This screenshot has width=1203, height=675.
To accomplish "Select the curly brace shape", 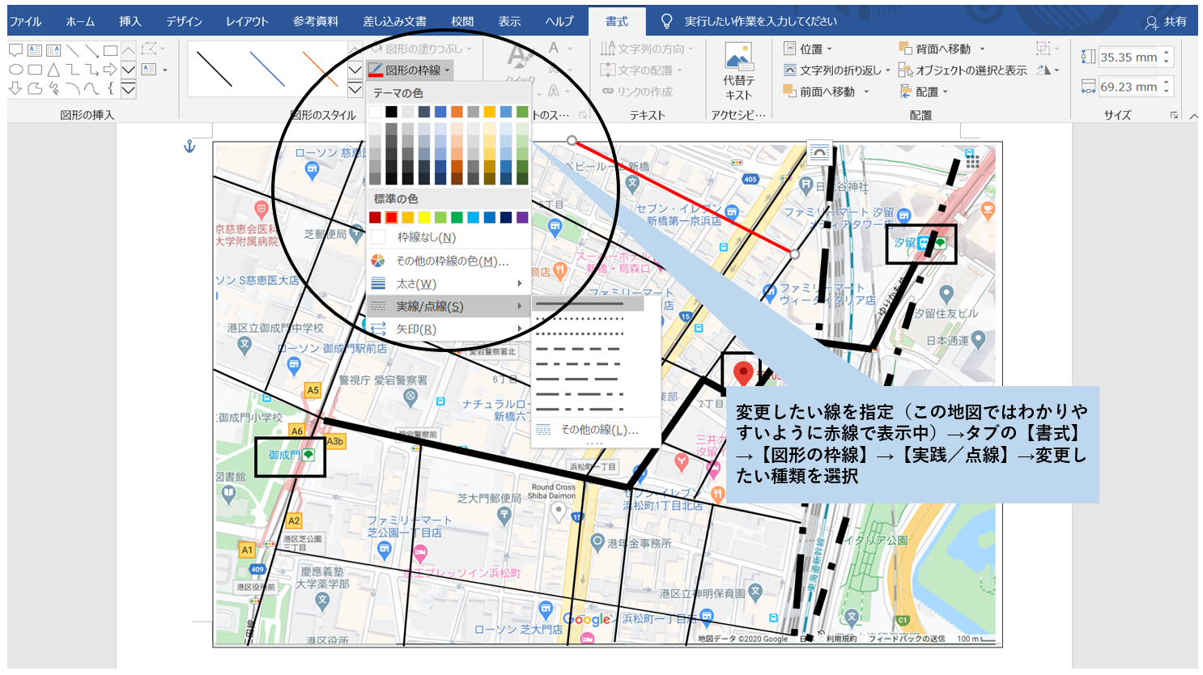I will click(x=110, y=88).
